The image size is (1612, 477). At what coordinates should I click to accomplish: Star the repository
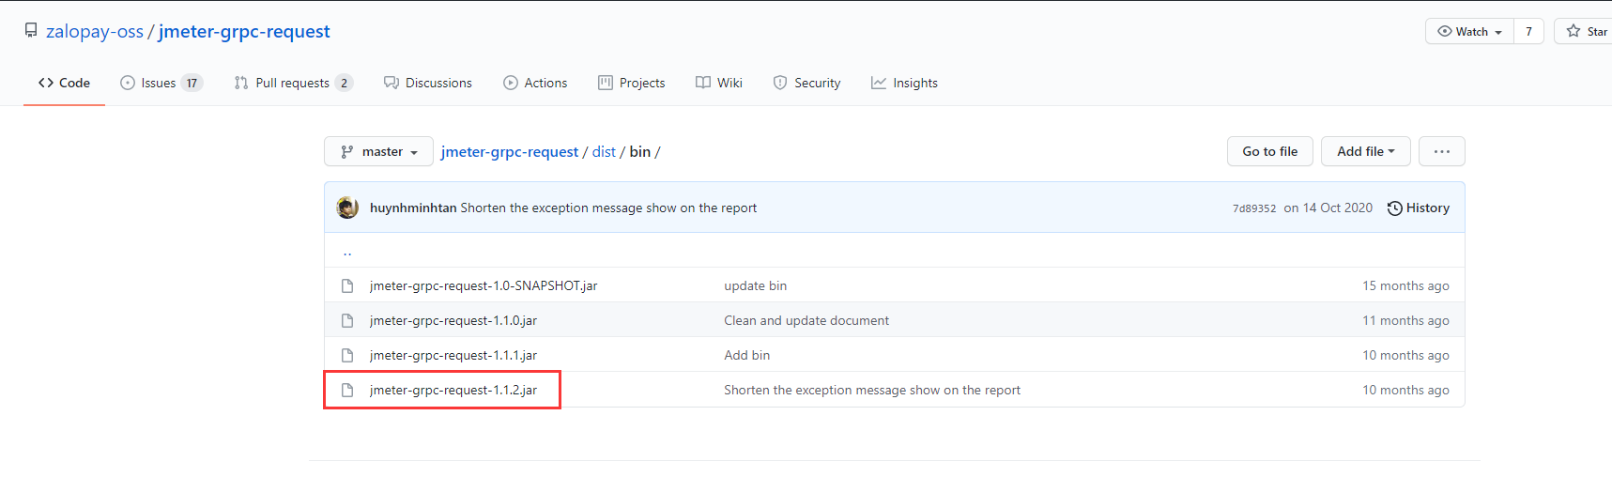pyautogui.click(x=1586, y=31)
